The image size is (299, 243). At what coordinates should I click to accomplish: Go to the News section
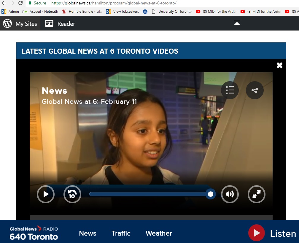(x=88, y=233)
